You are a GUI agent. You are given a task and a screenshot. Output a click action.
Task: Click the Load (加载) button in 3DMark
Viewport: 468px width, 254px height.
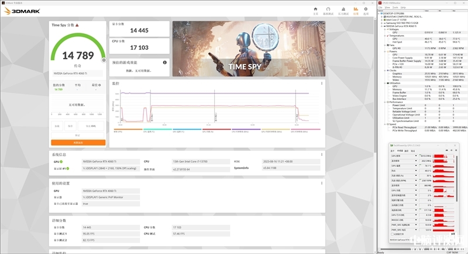pos(57,126)
